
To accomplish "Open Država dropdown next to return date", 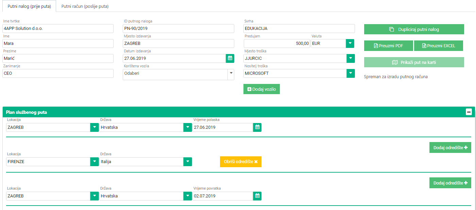I will click(x=188, y=196).
